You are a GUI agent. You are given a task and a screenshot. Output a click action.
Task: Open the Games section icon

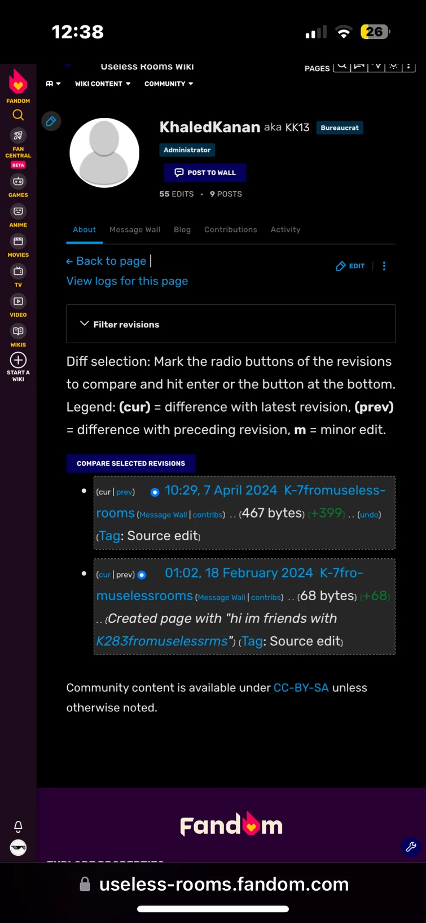(x=17, y=181)
